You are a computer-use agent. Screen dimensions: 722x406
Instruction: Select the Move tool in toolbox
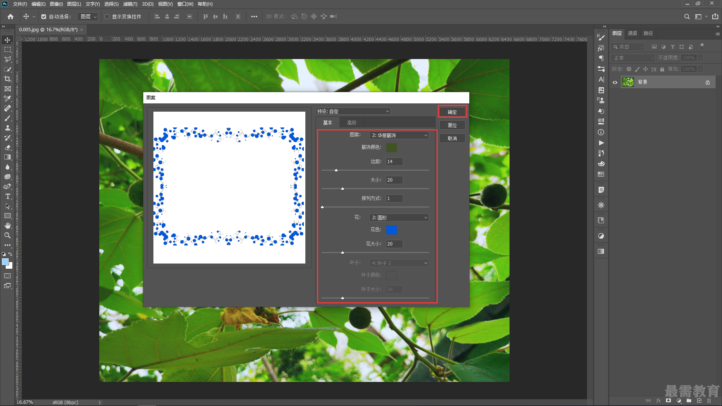(x=8, y=40)
